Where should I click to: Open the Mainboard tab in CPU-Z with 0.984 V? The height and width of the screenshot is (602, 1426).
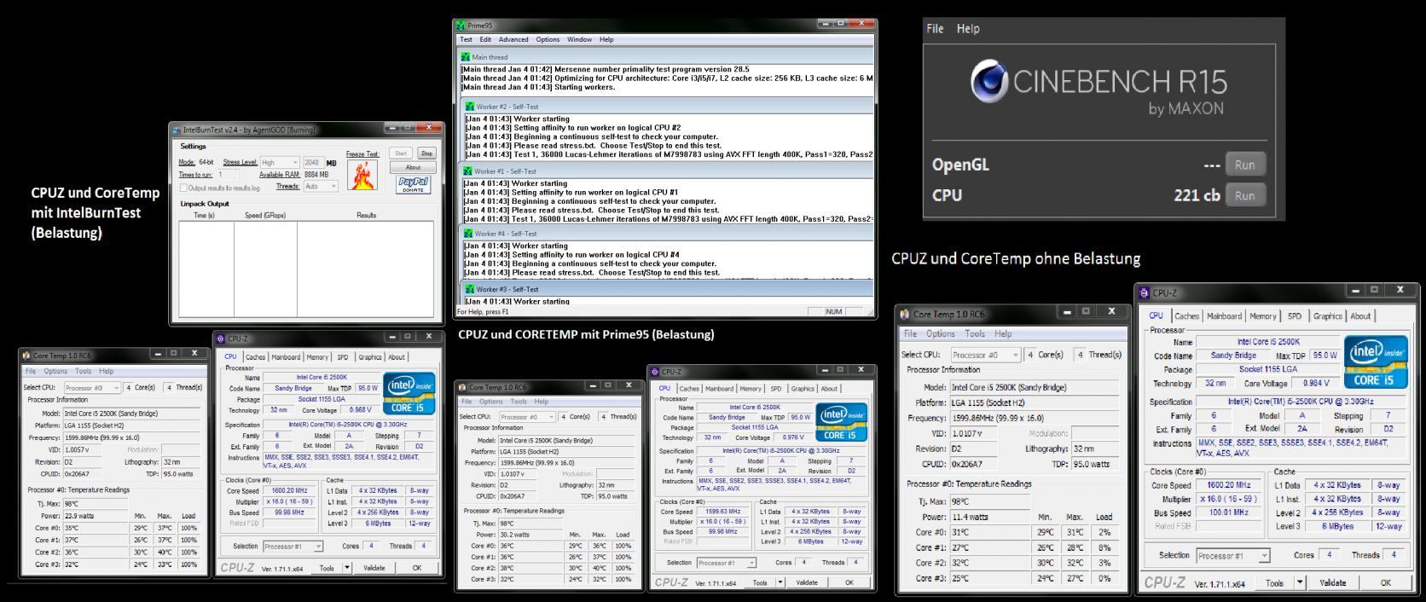(1224, 316)
